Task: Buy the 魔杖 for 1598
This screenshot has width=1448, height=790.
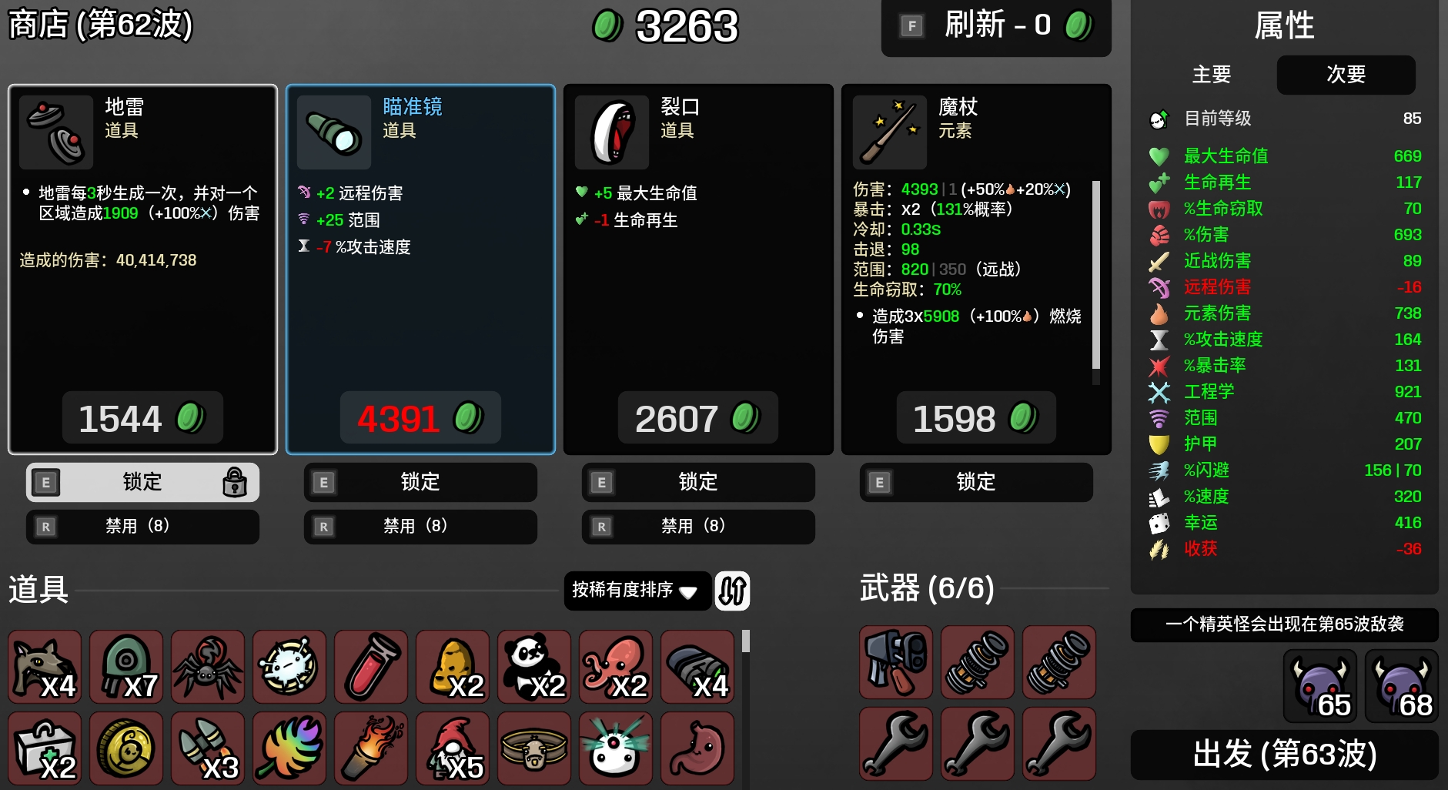Action: (976, 418)
